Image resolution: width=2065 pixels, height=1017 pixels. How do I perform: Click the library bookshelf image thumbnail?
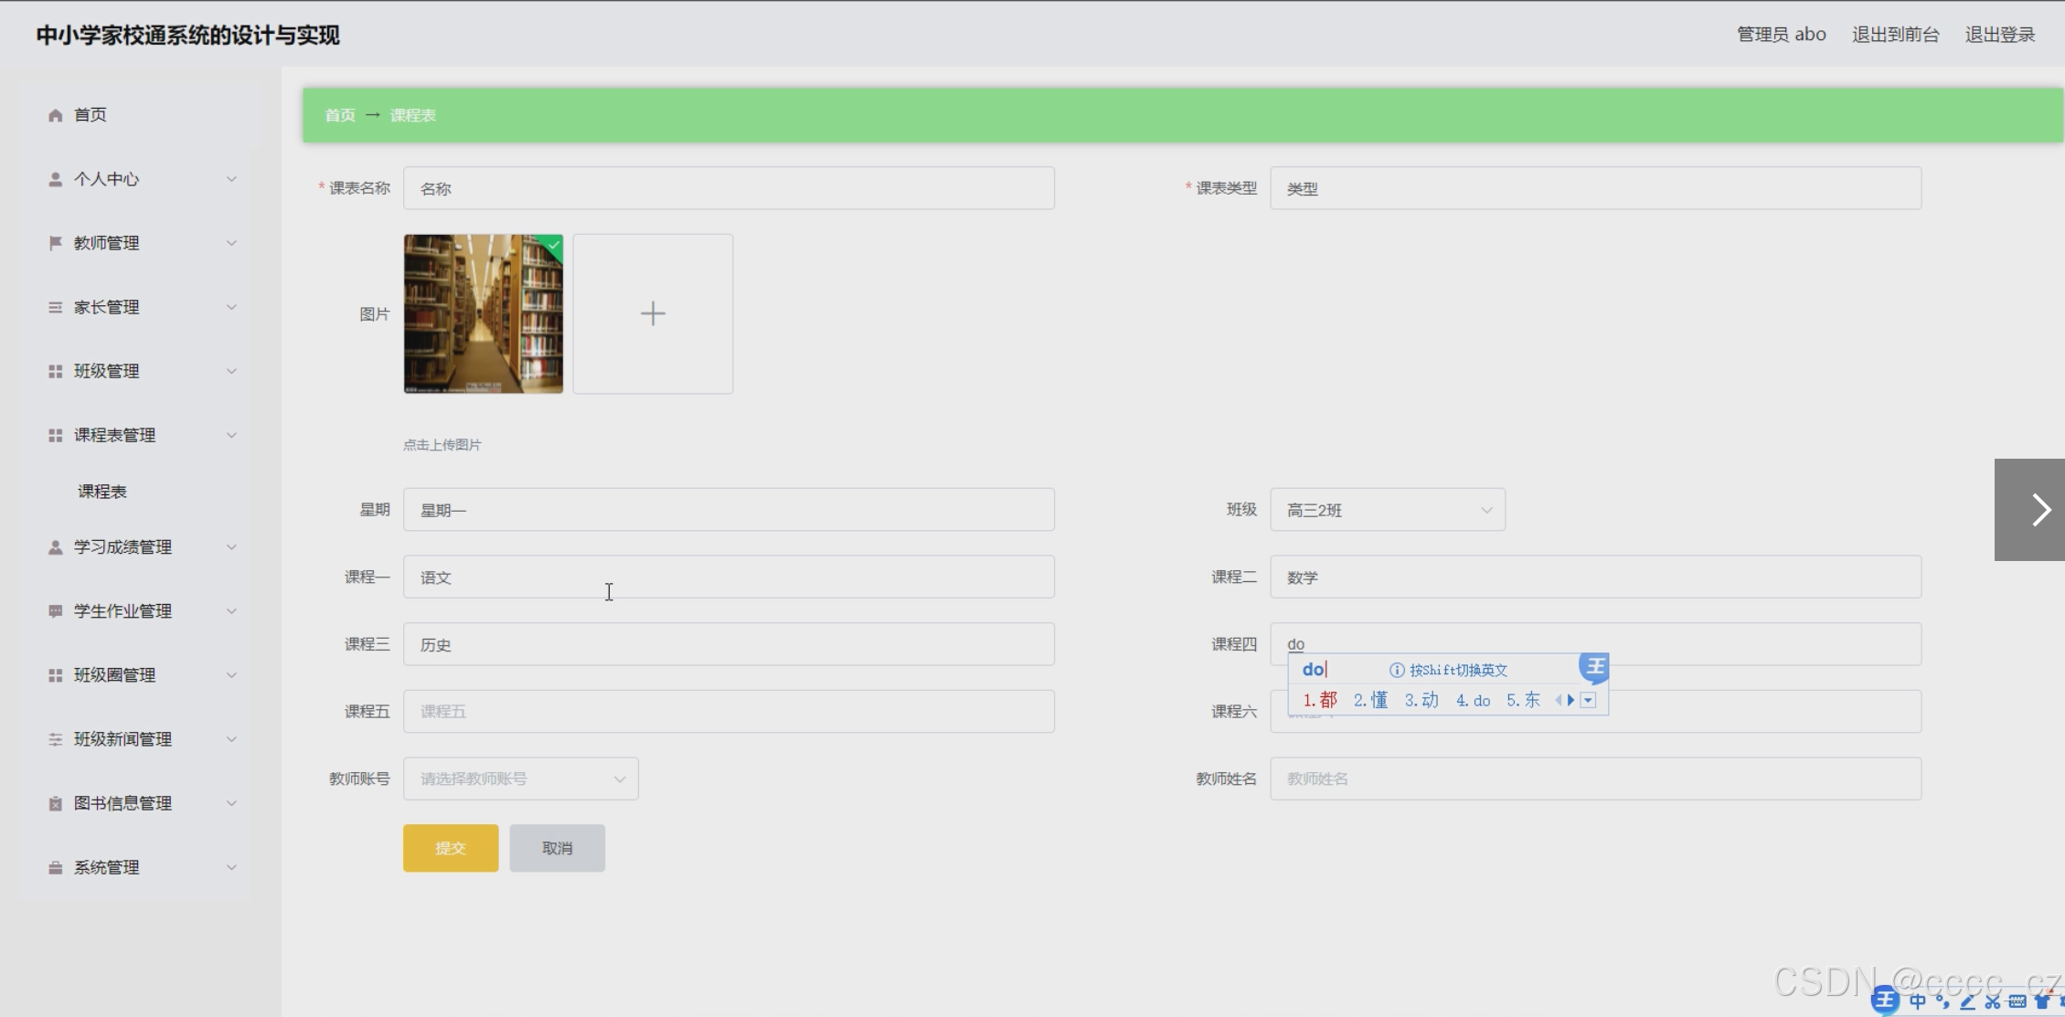[483, 315]
